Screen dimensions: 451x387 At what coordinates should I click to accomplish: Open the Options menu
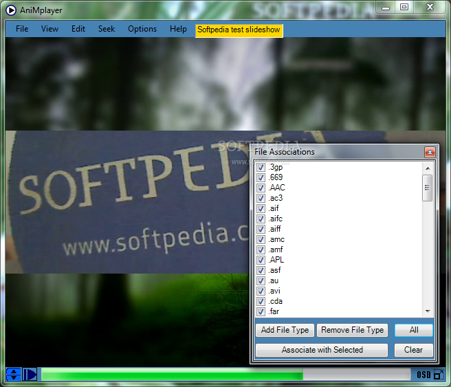coord(142,29)
